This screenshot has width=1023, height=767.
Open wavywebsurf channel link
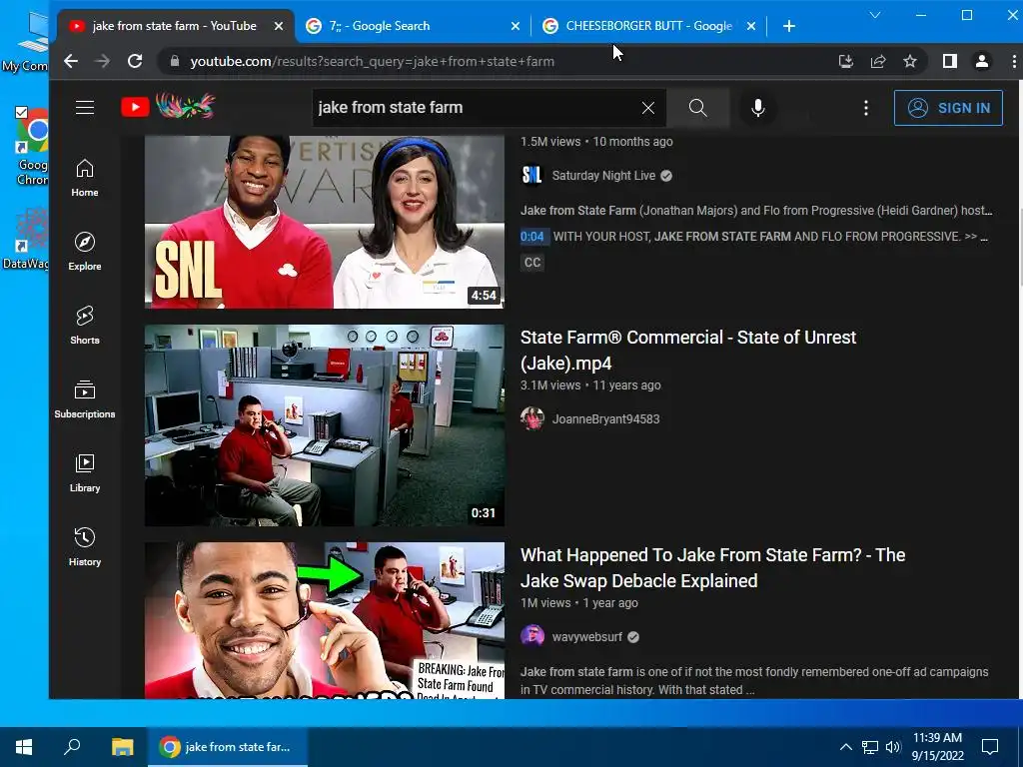pyautogui.click(x=587, y=637)
